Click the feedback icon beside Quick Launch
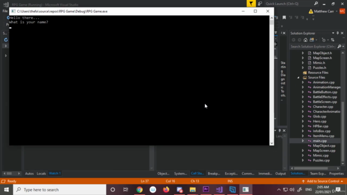347x195 pixels. coord(260,4)
